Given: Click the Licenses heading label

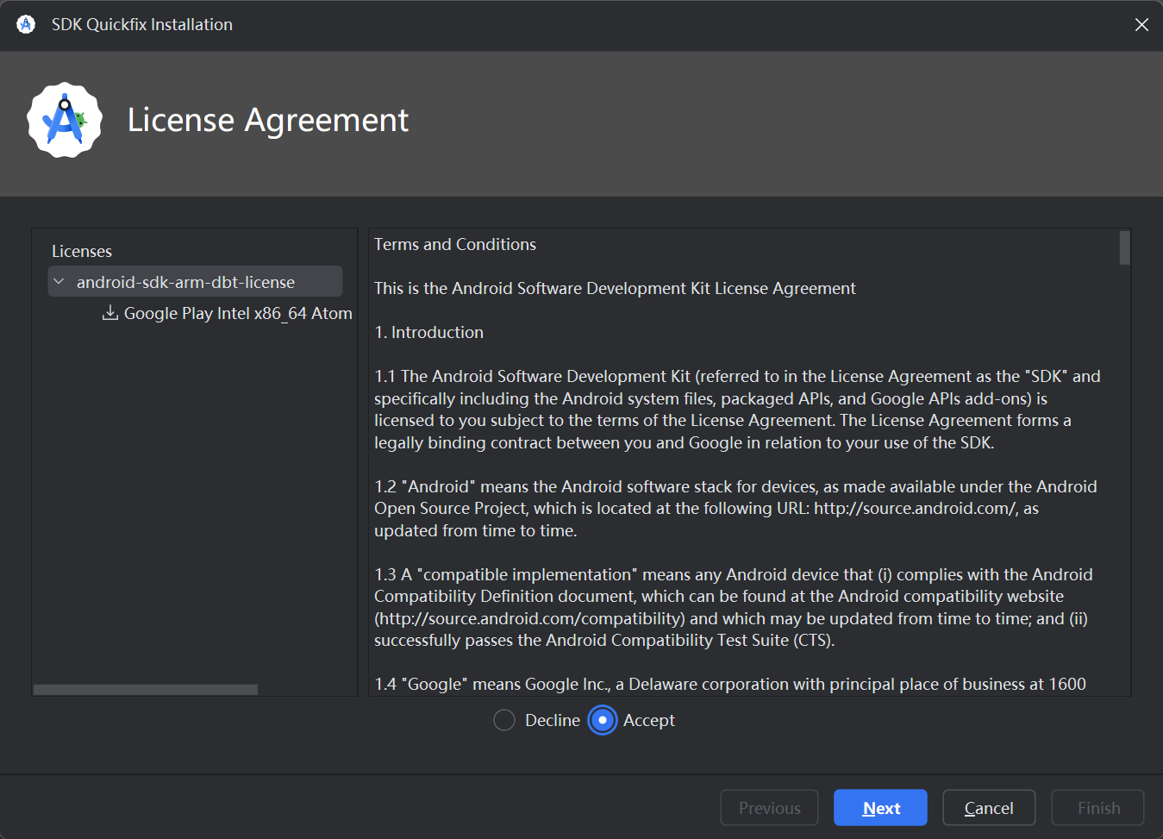Looking at the screenshot, I should [x=82, y=251].
